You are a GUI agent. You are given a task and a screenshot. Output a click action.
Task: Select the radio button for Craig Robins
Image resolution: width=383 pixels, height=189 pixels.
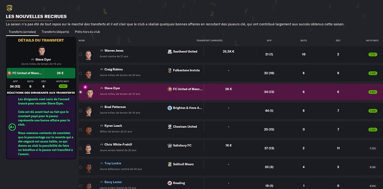[81, 73]
